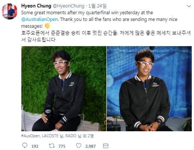Retweet this post via the retweet icon

click(52, 146)
